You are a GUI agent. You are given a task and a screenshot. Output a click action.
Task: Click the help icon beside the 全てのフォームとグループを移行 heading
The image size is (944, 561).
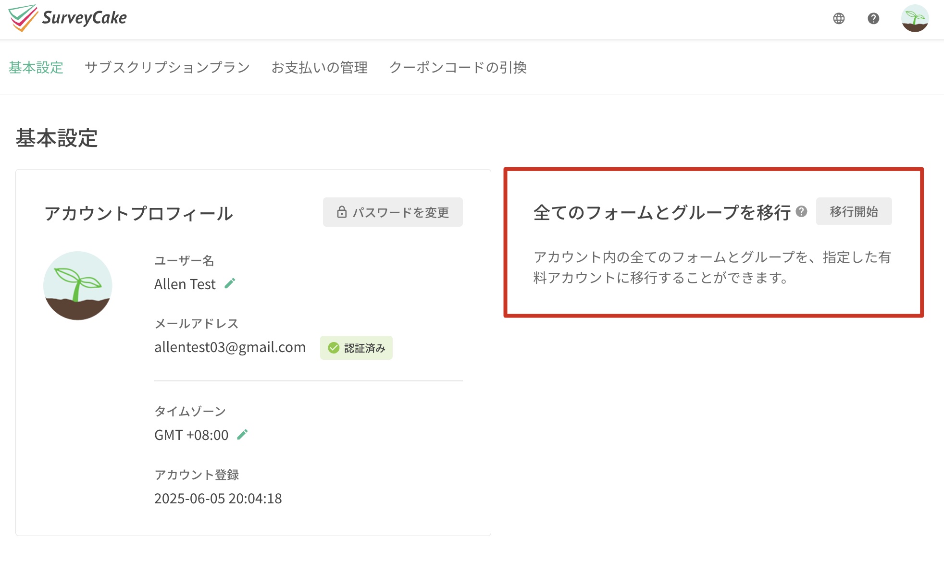point(801,211)
